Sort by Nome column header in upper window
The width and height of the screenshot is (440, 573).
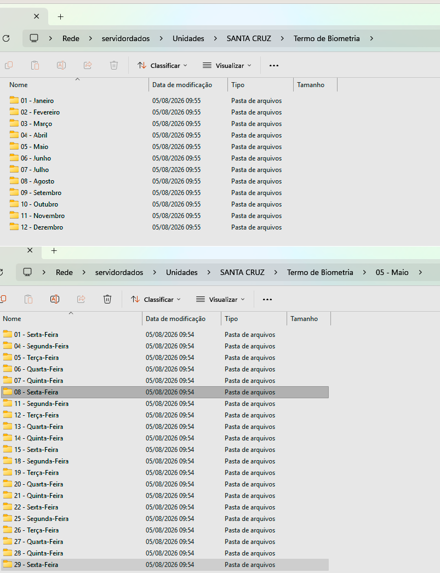click(x=18, y=85)
